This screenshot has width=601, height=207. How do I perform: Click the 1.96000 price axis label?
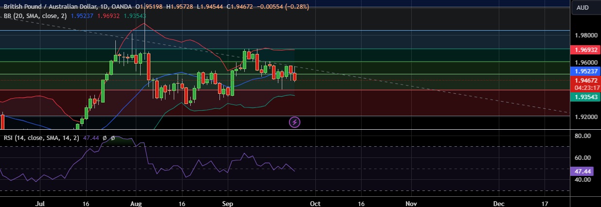pyautogui.click(x=585, y=63)
